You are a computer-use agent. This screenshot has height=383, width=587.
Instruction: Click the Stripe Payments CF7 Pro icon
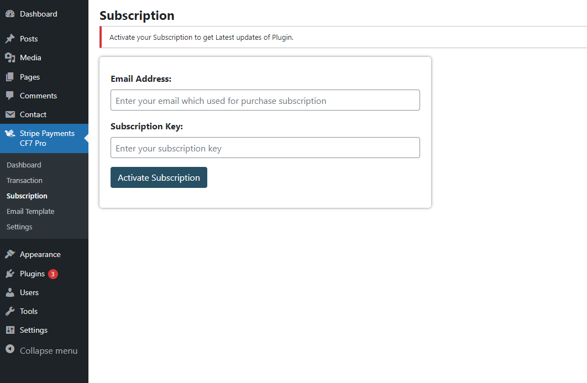pos(10,133)
